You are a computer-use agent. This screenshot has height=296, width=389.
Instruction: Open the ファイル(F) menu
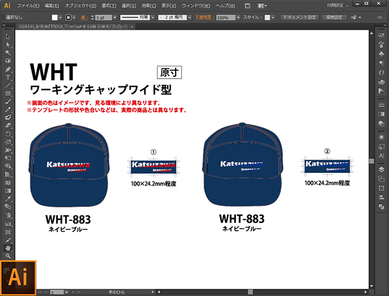click(28, 5)
